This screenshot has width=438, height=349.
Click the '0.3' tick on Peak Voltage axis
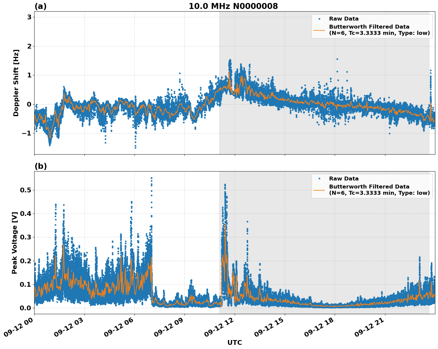(26, 237)
